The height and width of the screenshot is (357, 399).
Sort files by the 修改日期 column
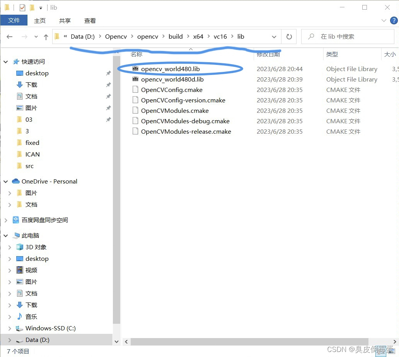(x=269, y=54)
